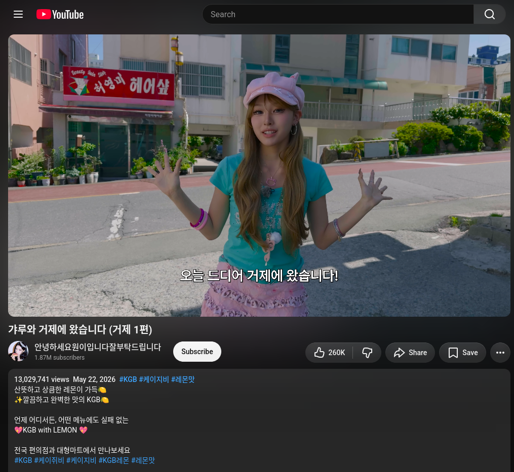Focus the Search input field
Screen dimensions: 514x472
[x=338, y=14]
